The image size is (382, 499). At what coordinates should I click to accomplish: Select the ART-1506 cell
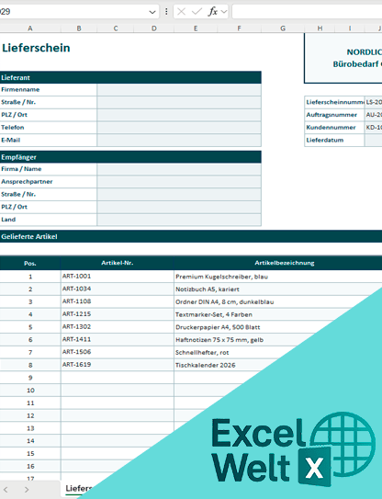pos(117,352)
